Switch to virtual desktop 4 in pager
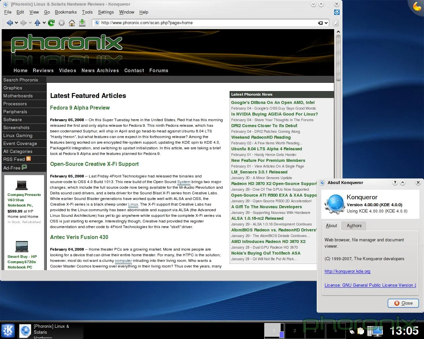 click(x=336, y=330)
